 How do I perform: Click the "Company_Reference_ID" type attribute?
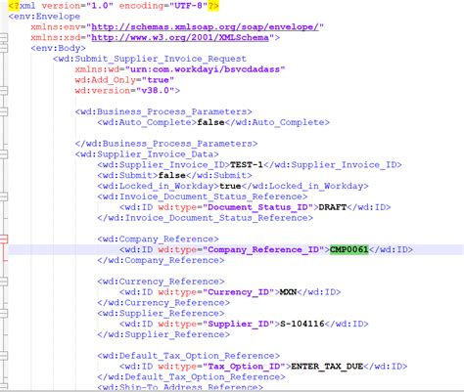(x=263, y=249)
